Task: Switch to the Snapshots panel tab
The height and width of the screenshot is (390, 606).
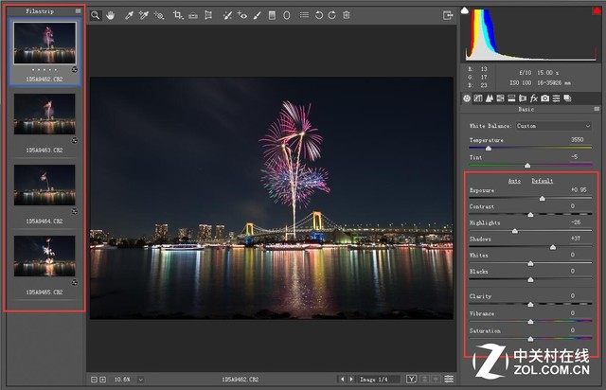Action: [x=567, y=98]
